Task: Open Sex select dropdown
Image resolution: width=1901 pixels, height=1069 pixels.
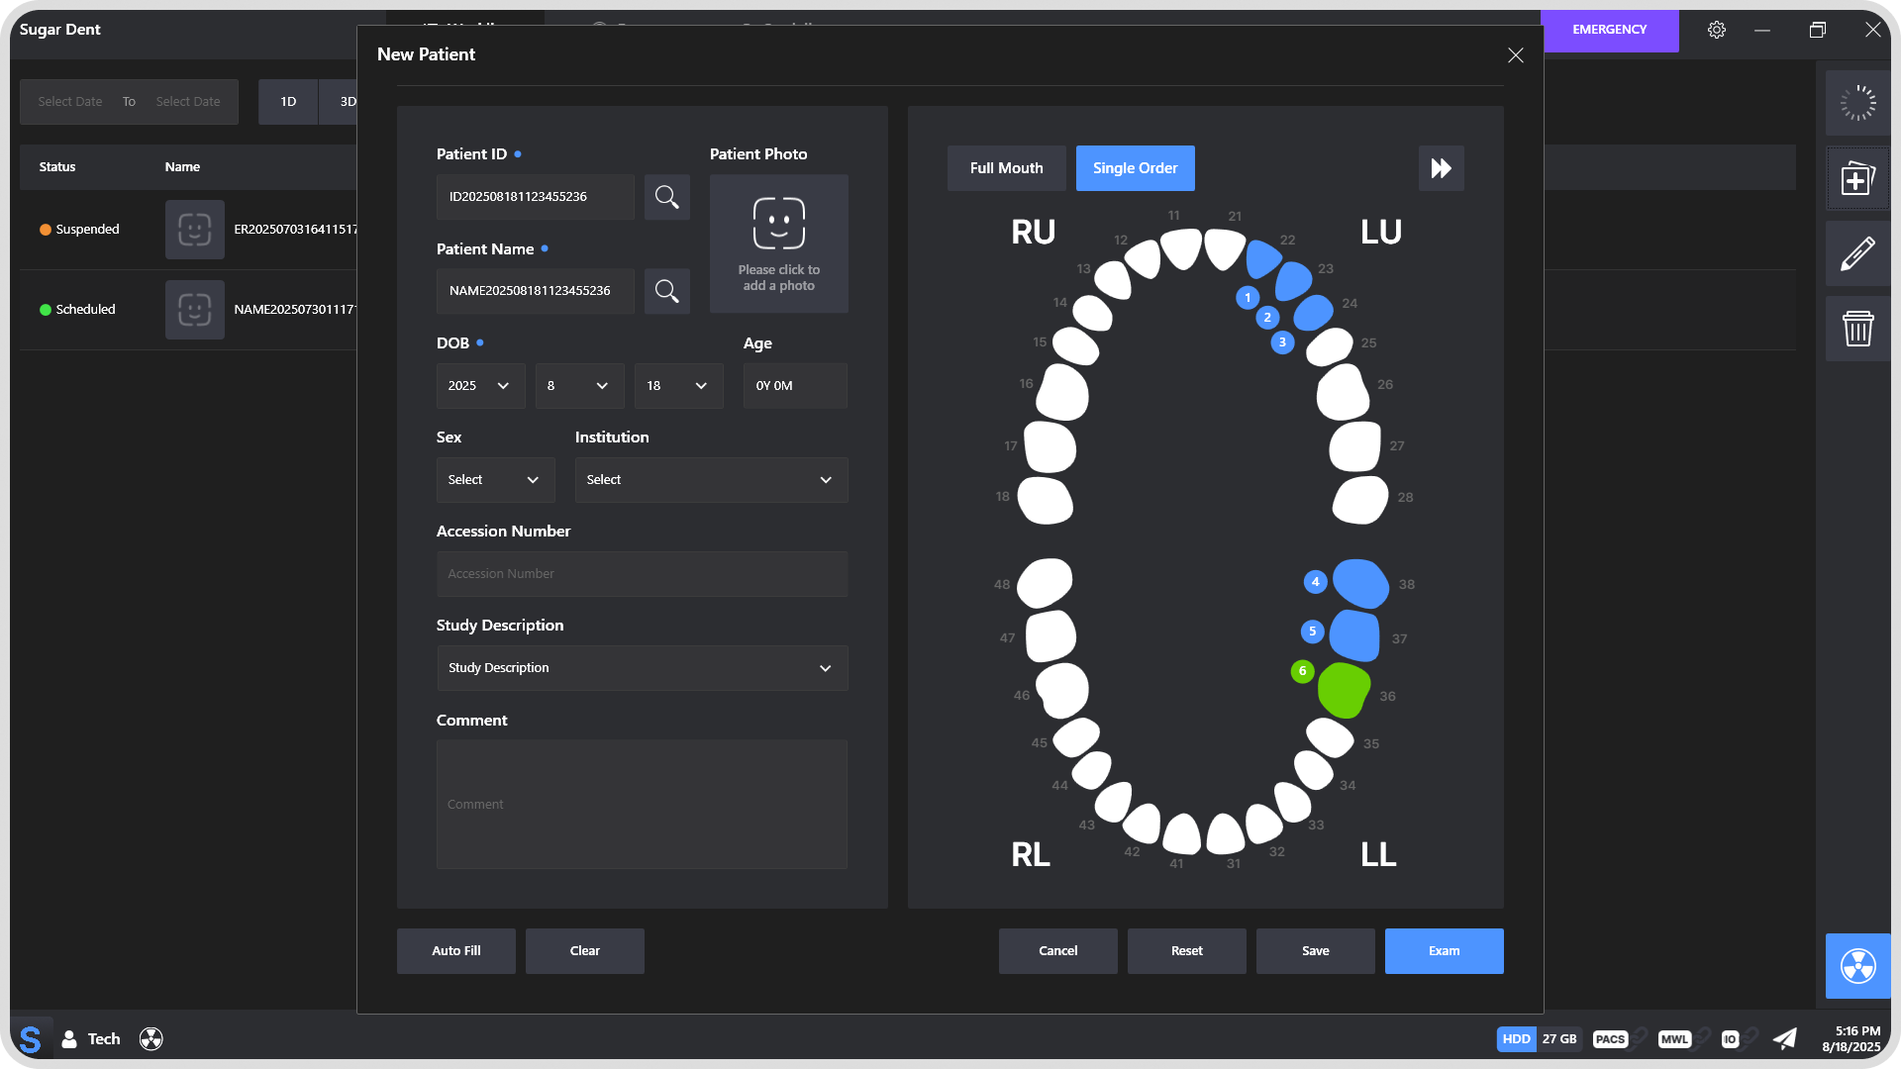Action: coord(495,480)
